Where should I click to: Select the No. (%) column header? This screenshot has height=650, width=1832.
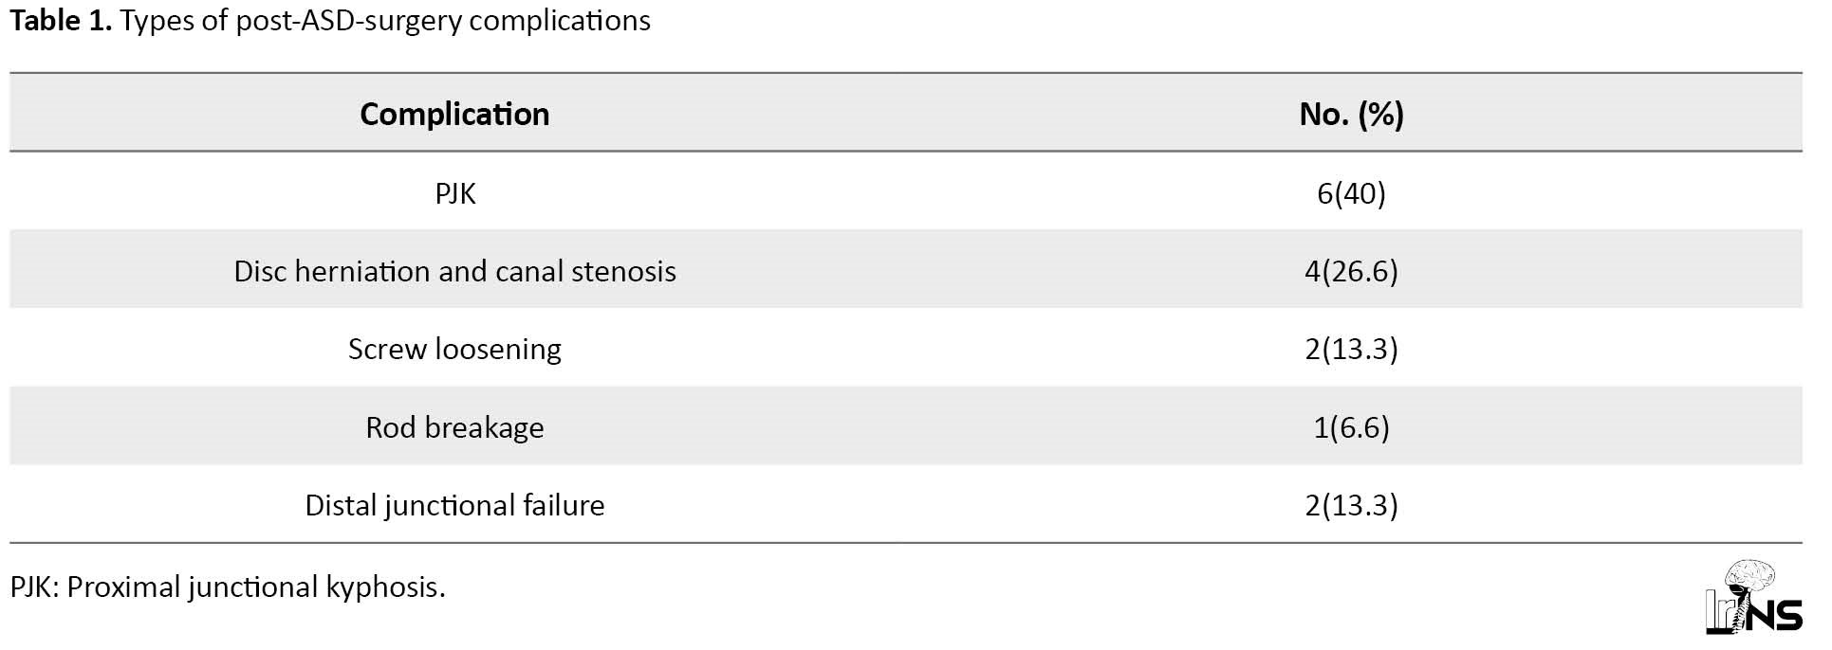[1351, 114]
